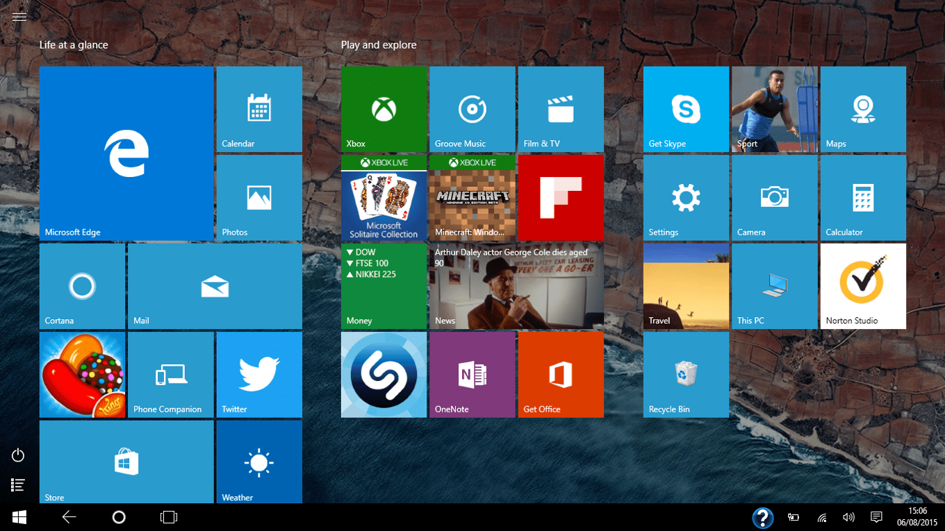Open the Film & TV tile
This screenshot has height=531, width=945.
(561, 109)
